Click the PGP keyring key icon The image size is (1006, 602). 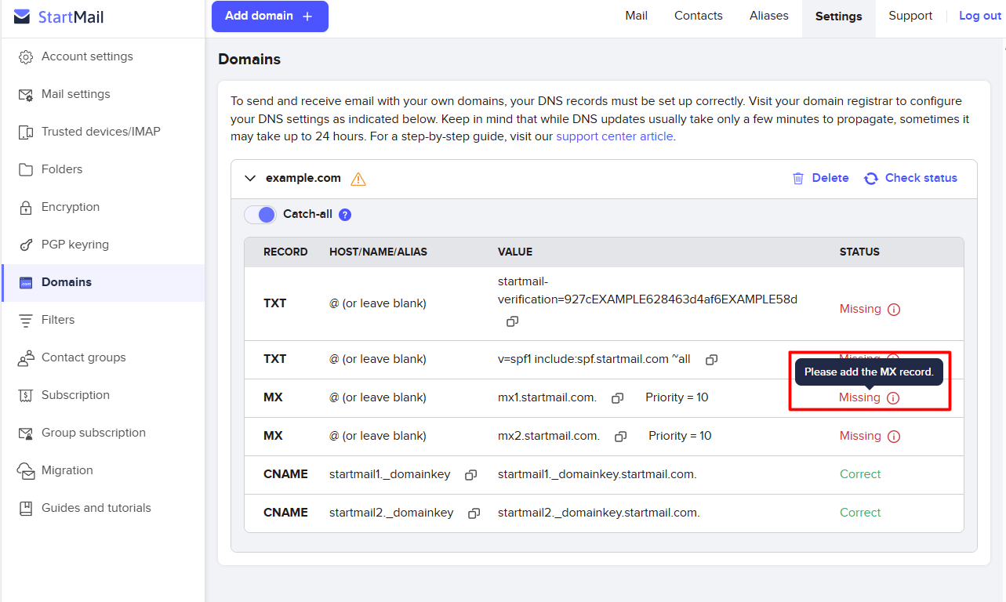click(x=26, y=245)
